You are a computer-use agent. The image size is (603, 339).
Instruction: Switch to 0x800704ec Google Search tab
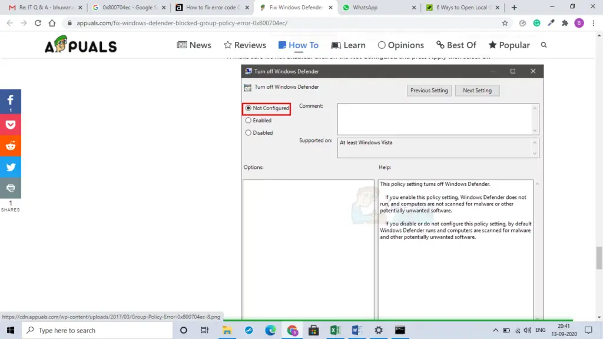click(129, 7)
